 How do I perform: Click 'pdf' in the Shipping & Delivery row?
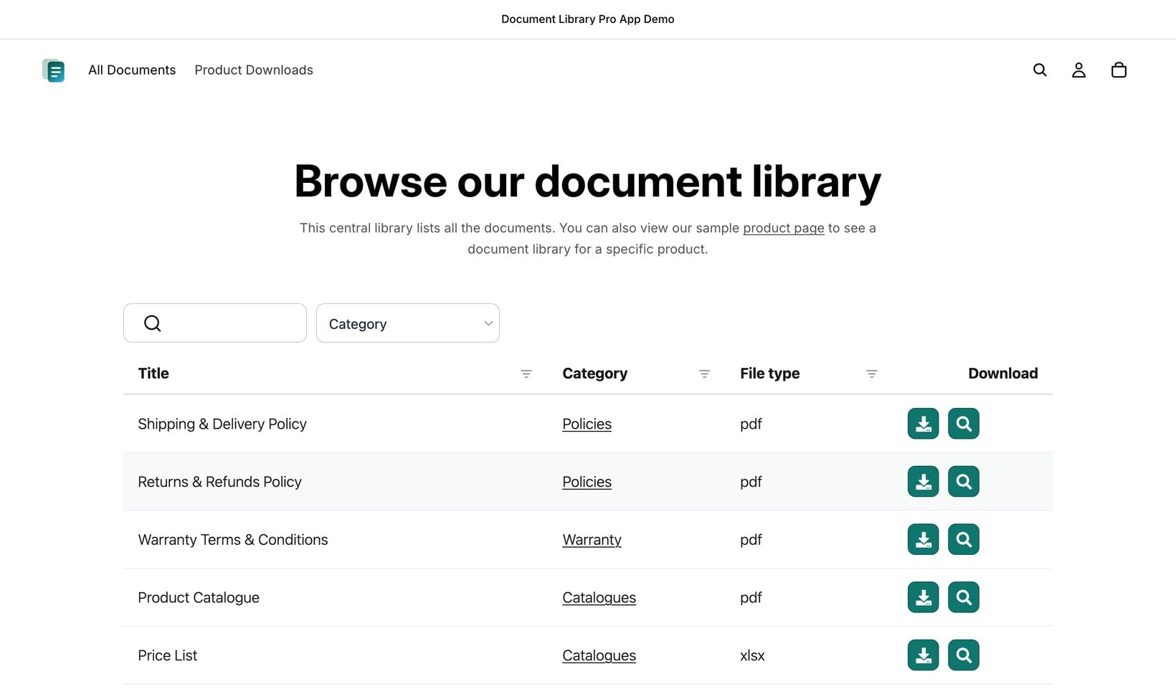(x=751, y=424)
